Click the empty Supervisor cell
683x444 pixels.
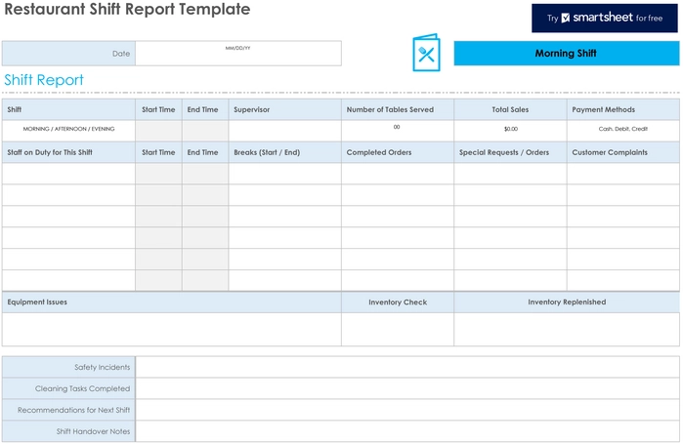285,131
